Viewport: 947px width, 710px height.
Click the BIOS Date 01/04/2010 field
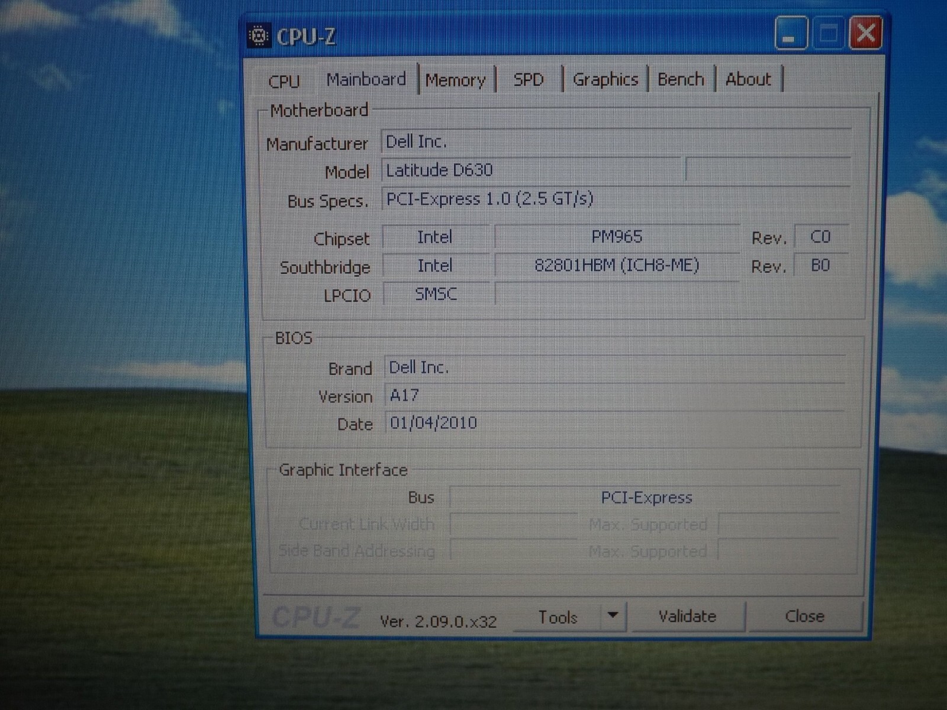[x=616, y=422]
